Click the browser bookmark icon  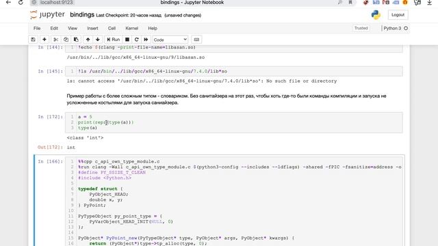[x=350, y=3]
